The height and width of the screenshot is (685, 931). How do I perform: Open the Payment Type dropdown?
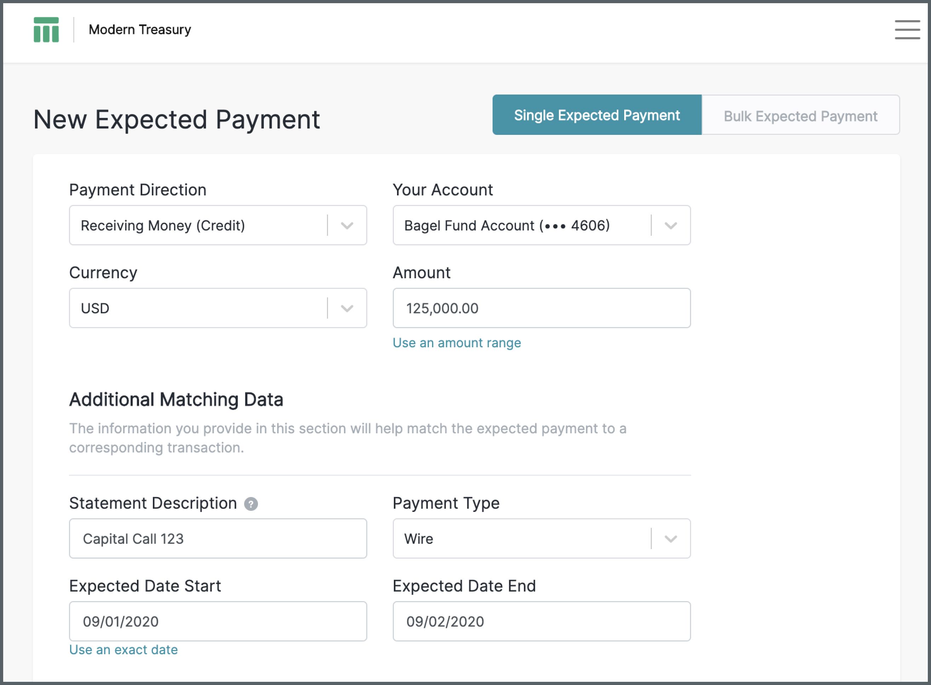pos(670,539)
